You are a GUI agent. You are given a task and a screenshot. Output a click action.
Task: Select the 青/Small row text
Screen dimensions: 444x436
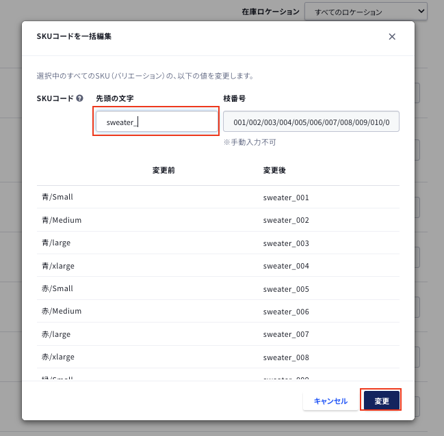(x=57, y=197)
